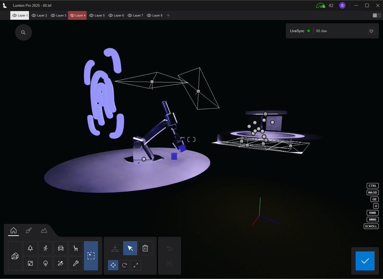Click the performance speedometer icon
The image size is (383, 279).
tap(320, 5)
